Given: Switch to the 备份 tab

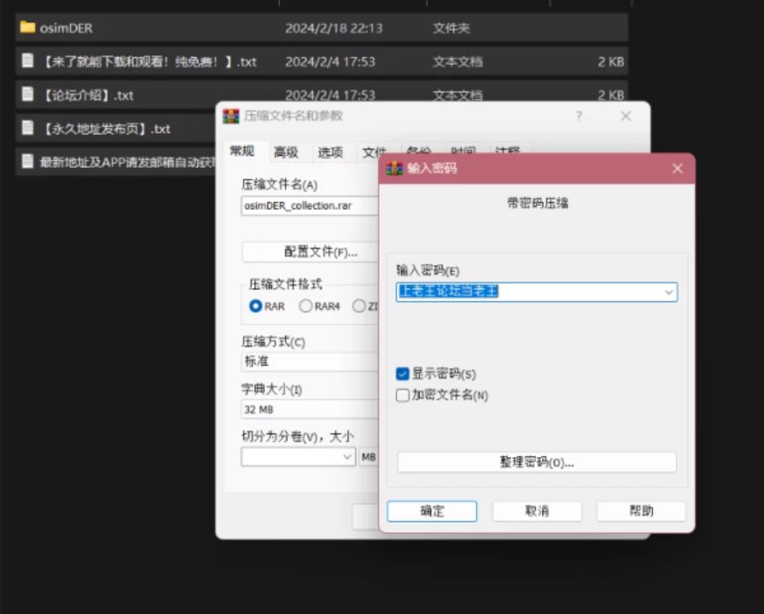Looking at the screenshot, I should pos(418,150).
